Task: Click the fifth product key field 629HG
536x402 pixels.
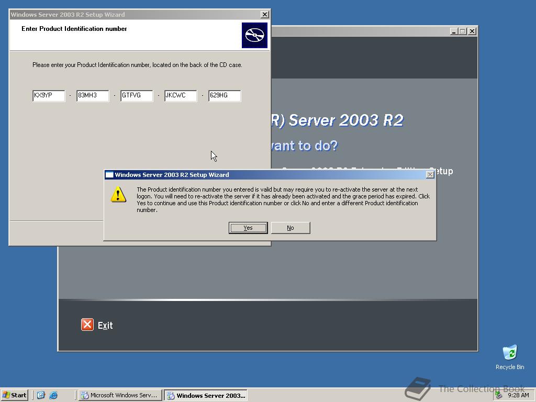Action: pyautogui.click(x=225, y=95)
